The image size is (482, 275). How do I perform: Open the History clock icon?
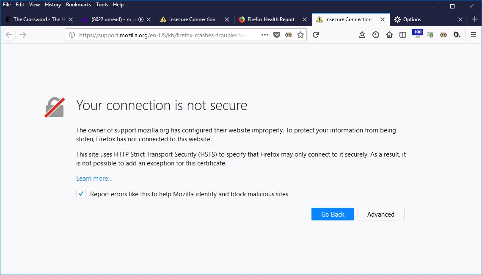click(x=376, y=35)
